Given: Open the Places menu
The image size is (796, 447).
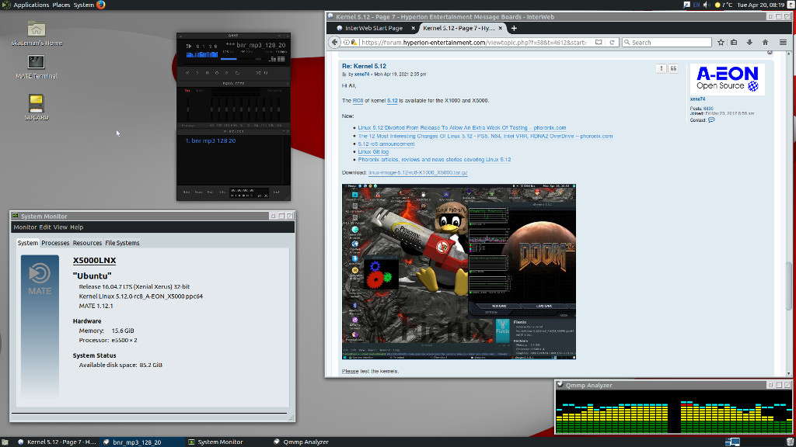Looking at the screenshot, I should pos(61,5).
